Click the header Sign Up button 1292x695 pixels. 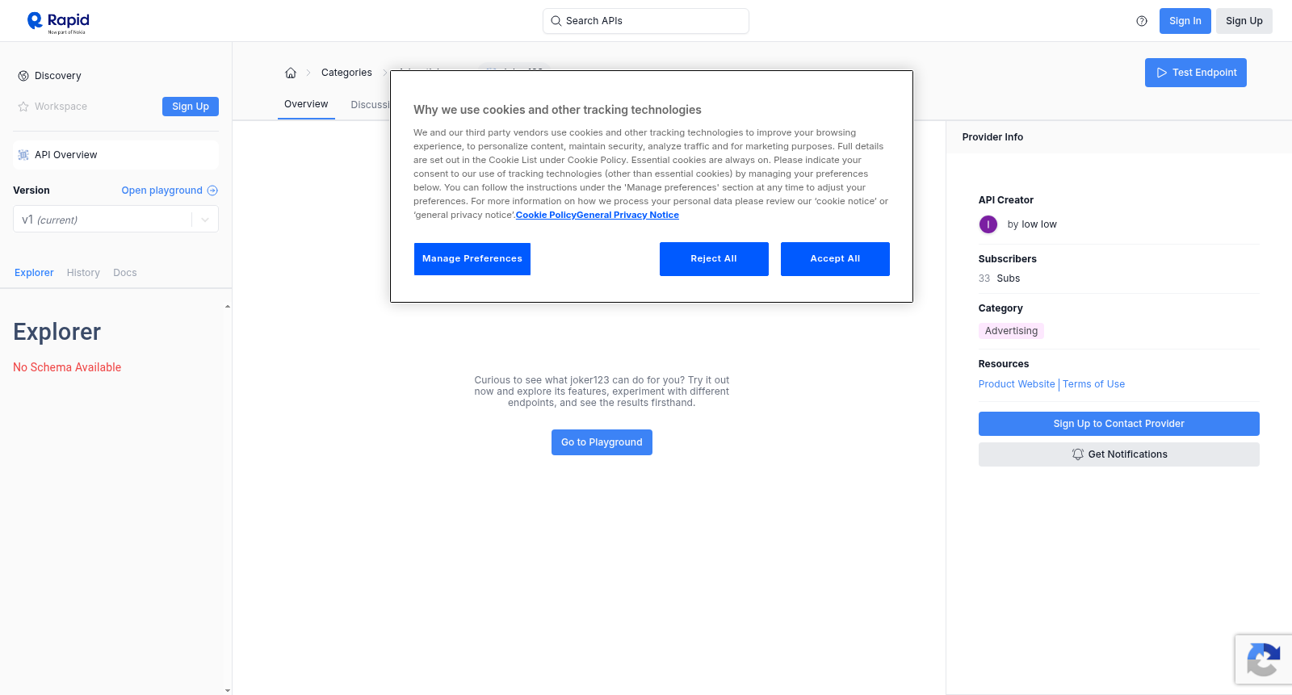[x=1244, y=21]
